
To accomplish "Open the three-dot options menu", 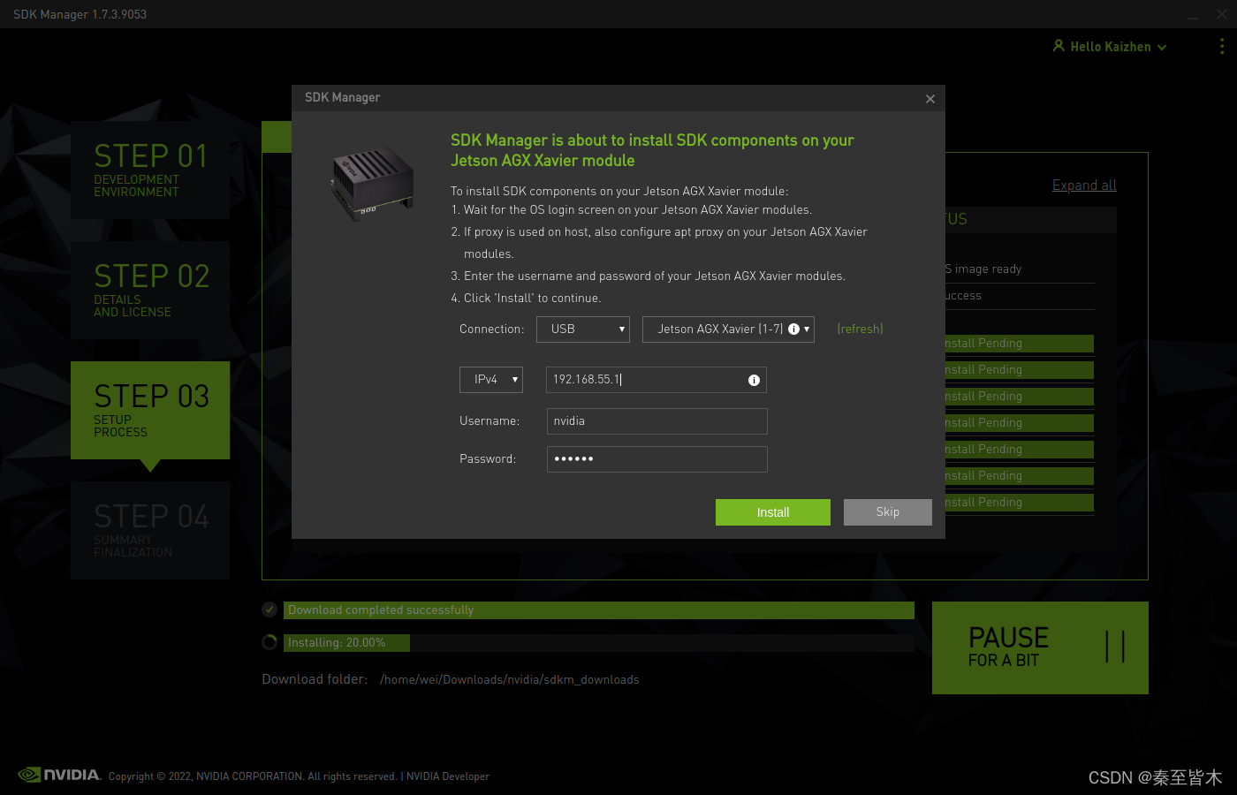I will coord(1222,46).
